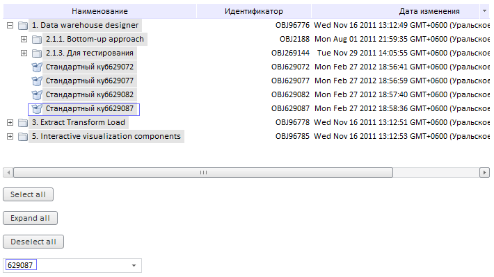This screenshot has height=277, width=494.
Task: Select the 5. Interactive visualization components row
Action: (x=106, y=136)
